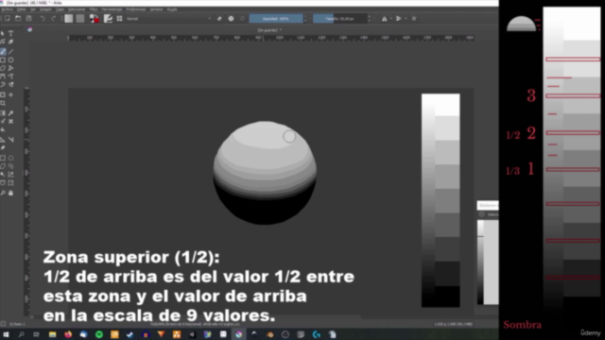
Task: Open the Editar menu
Action: pyautogui.click(x=21, y=9)
